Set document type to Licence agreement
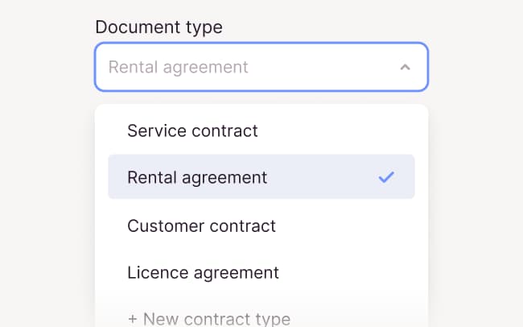The image size is (523, 327). (203, 272)
